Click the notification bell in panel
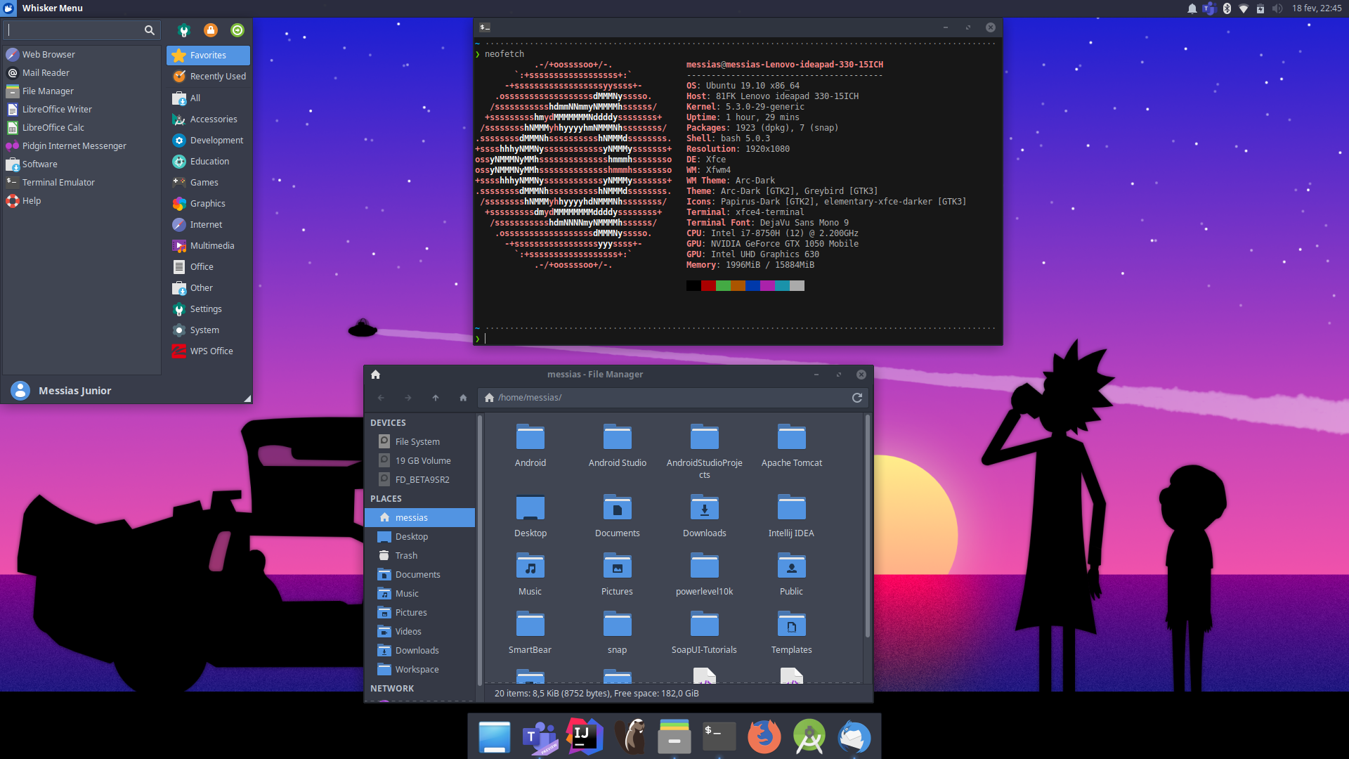Image resolution: width=1349 pixels, height=759 pixels. click(1192, 8)
